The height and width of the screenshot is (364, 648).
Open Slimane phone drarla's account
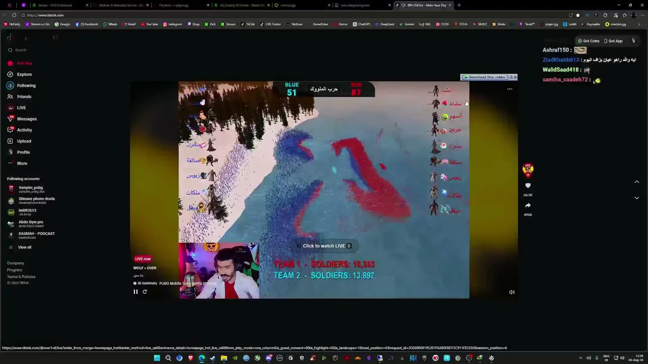tap(31, 200)
